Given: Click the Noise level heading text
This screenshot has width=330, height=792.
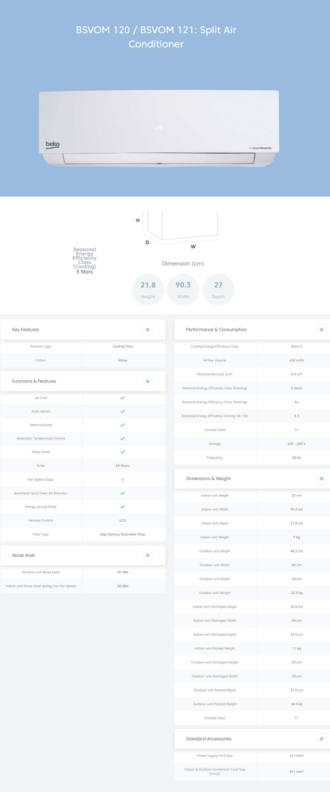Looking at the screenshot, I should pyautogui.click(x=23, y=555).
